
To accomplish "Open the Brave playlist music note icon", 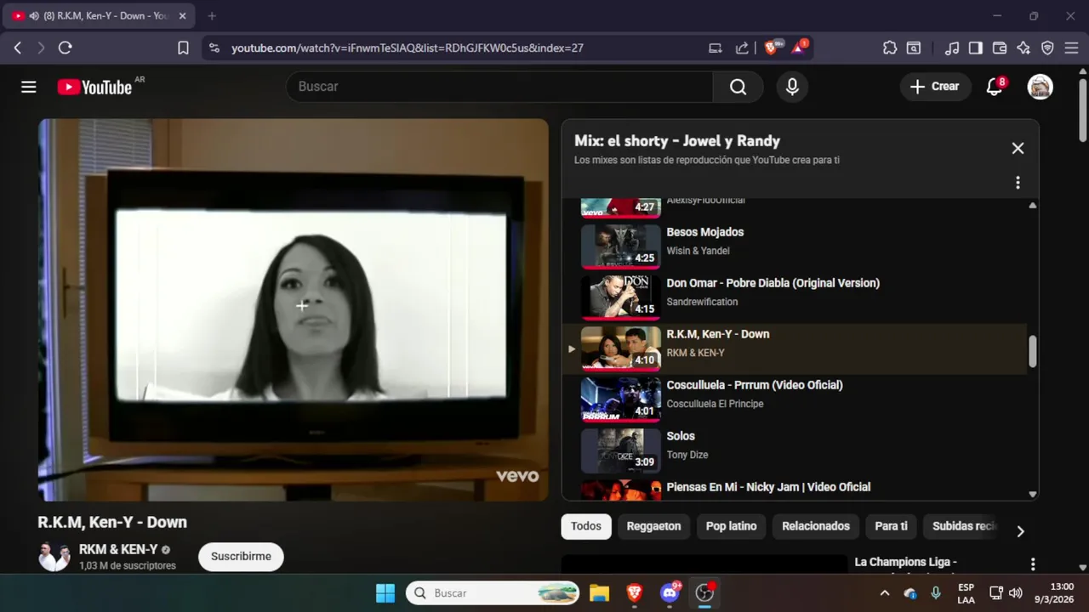I will point(952,48).
